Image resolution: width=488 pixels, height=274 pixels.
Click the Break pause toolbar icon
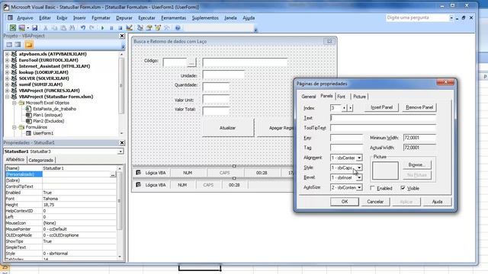pyautogui.click(x=111, y=28)
